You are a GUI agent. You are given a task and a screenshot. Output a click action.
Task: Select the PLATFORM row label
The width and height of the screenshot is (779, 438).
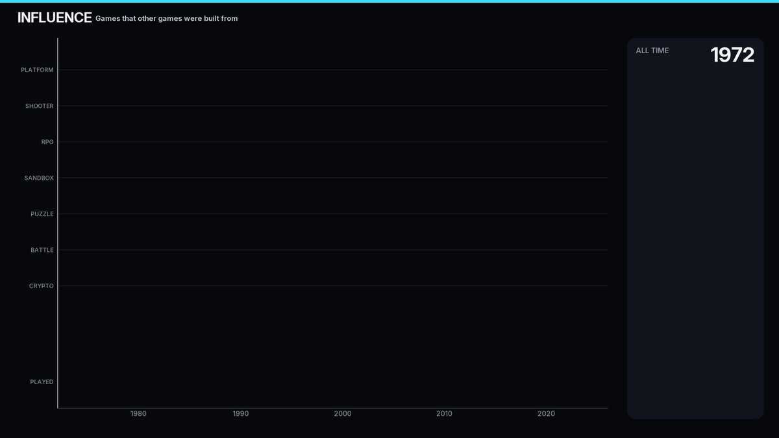pyautogui.click(x=37, y=70)
